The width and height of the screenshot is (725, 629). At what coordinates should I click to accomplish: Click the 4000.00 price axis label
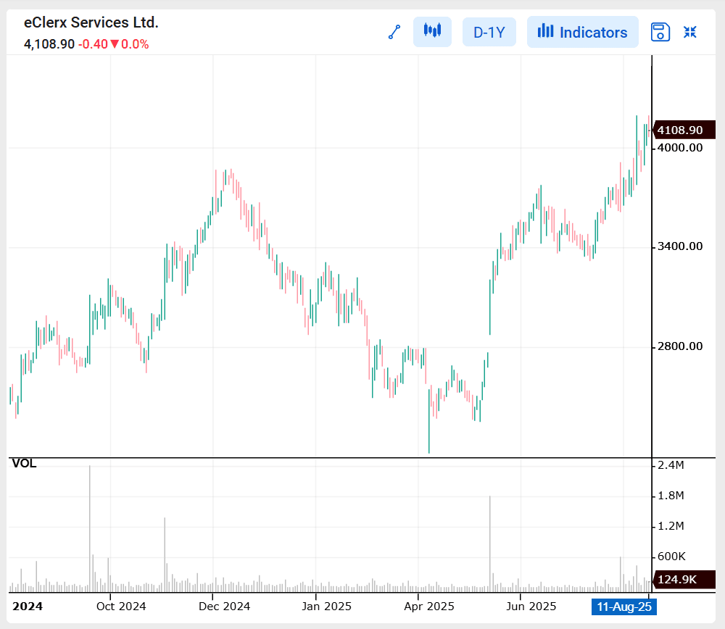click(680, 148)
